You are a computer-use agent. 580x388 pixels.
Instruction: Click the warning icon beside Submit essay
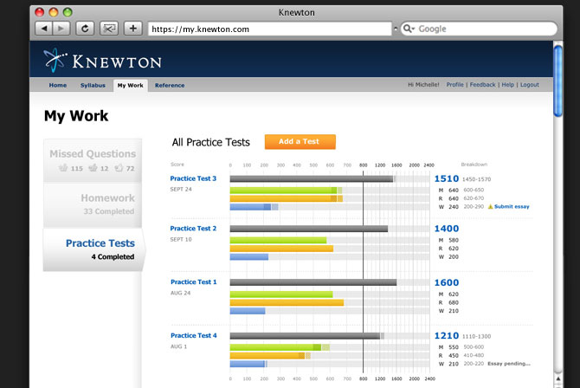tap(491, 207)
